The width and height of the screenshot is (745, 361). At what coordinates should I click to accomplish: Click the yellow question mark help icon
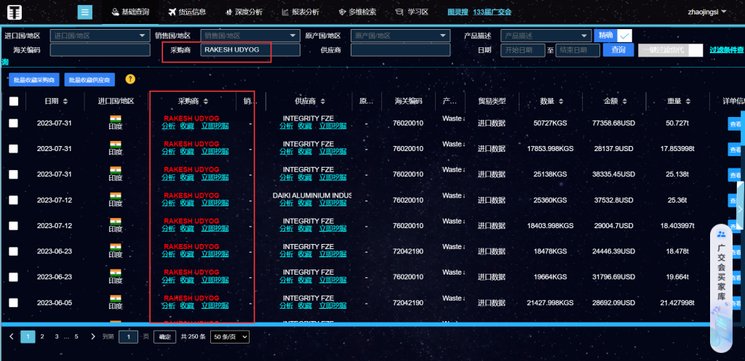[x=130, y=79]
